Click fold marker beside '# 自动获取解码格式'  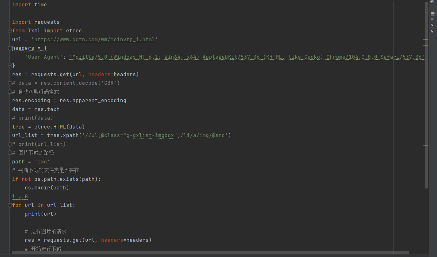(10, 92)
